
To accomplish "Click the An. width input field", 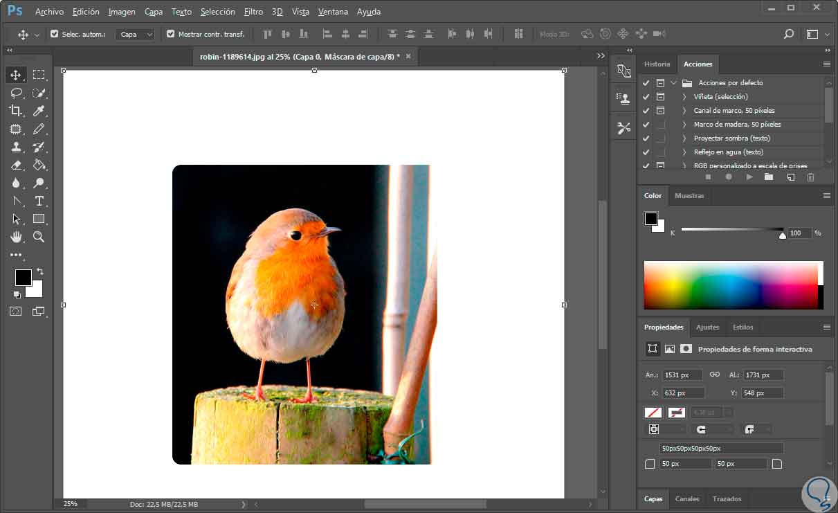I will pos(682,375).
